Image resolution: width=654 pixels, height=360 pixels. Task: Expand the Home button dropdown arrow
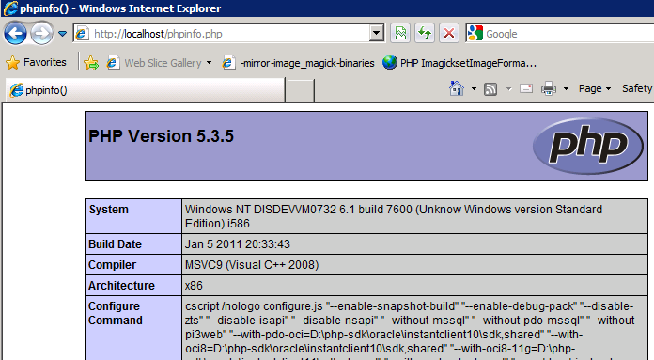click(x=474, y=89)
